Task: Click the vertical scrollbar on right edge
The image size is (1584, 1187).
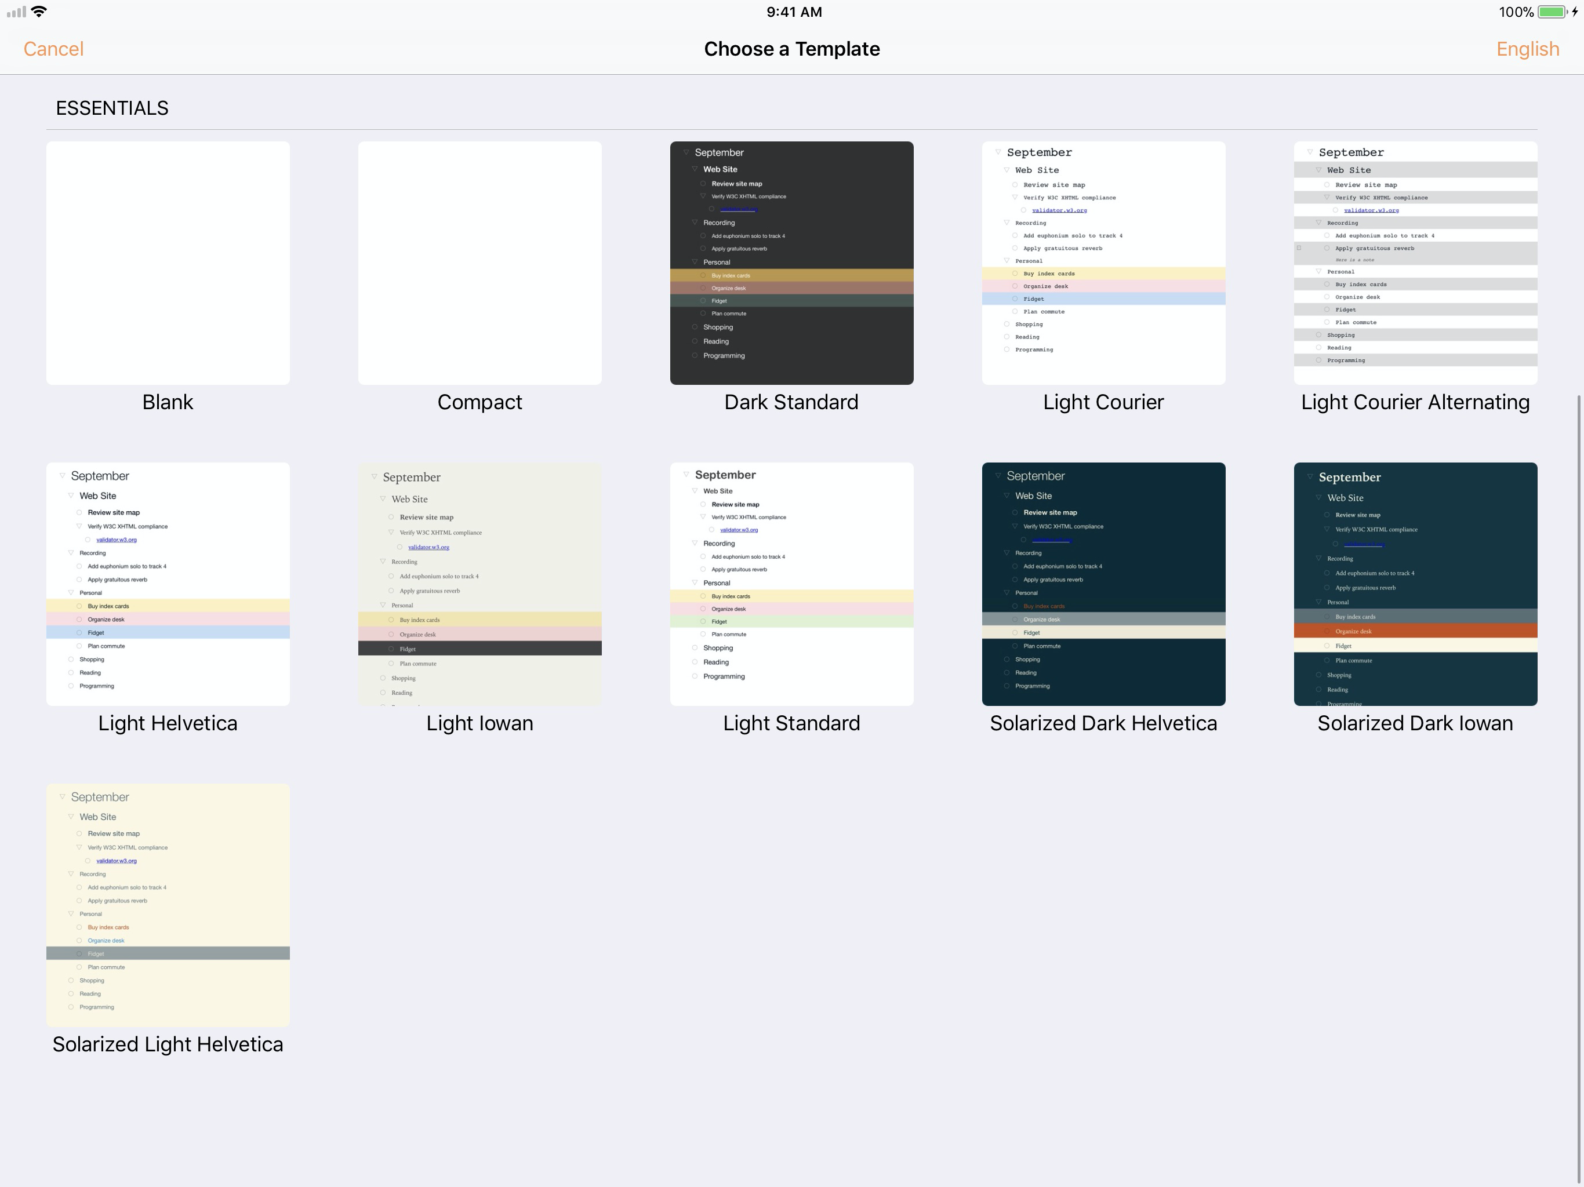Action: [1578, 788]
